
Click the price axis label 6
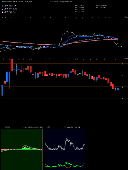point(122,75)
